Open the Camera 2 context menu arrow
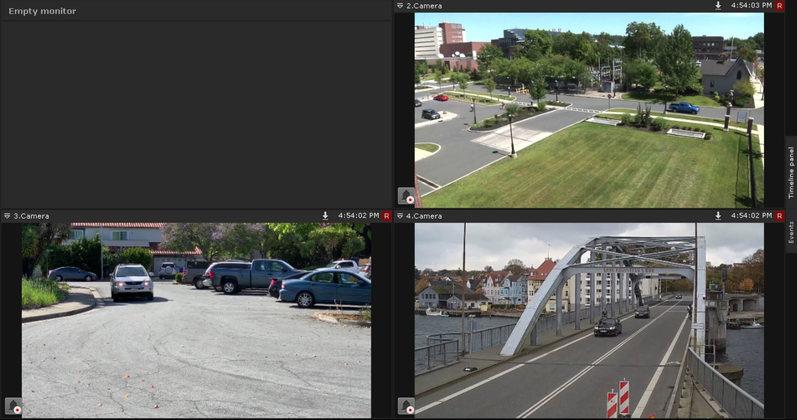 pos(400,6)
